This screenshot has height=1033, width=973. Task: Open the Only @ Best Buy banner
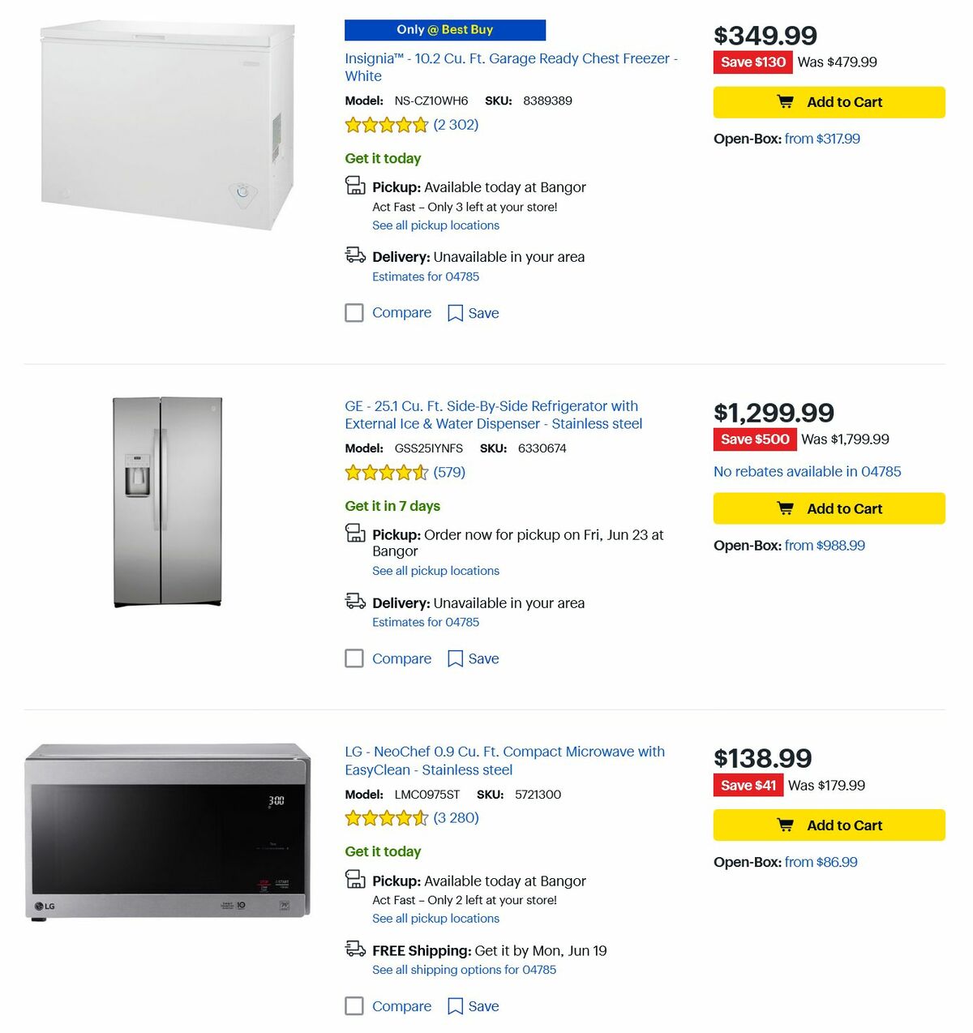point(446,29)
